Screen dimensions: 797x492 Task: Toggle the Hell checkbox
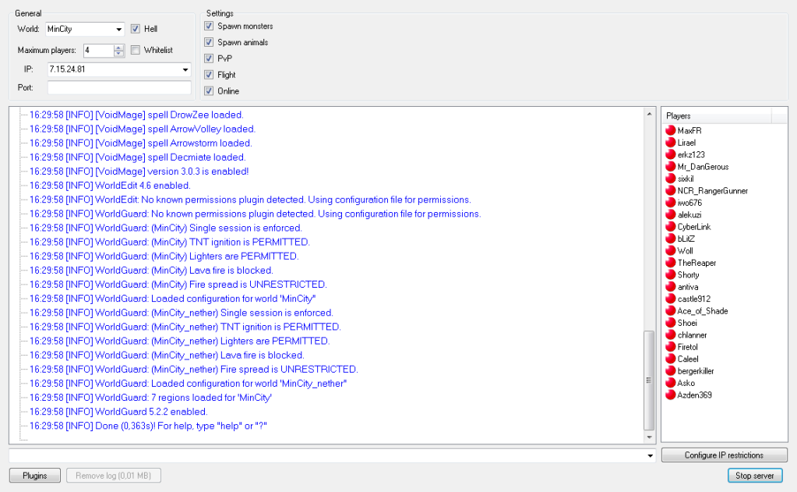(136, 29)
